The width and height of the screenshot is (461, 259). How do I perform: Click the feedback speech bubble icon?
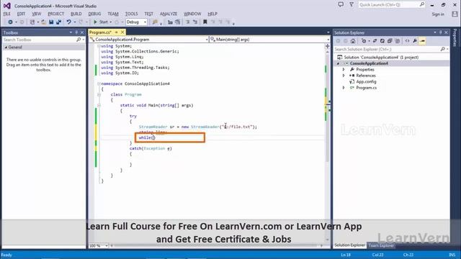click(341, 5)
